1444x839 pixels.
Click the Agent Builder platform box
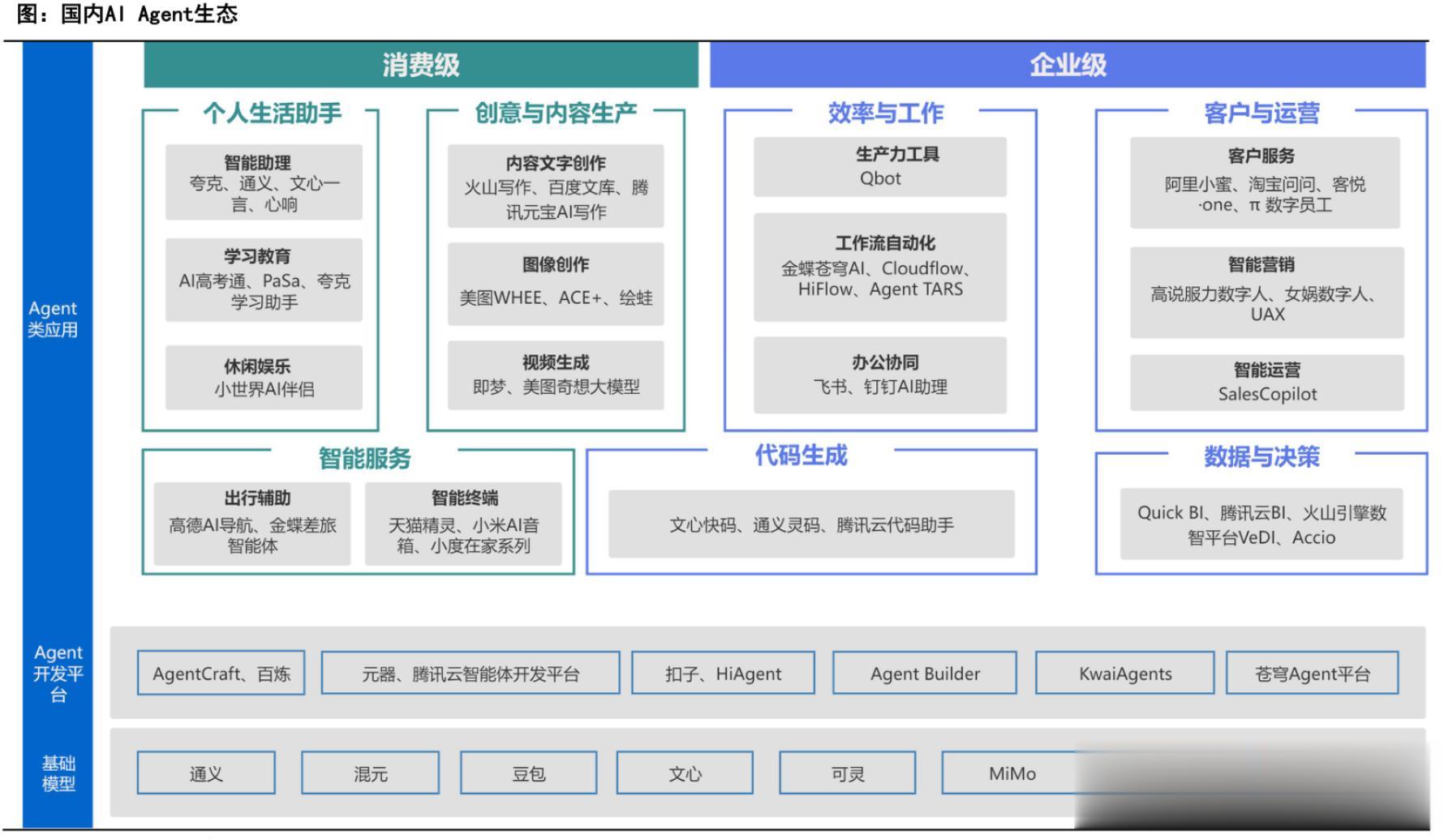(925, 673)
